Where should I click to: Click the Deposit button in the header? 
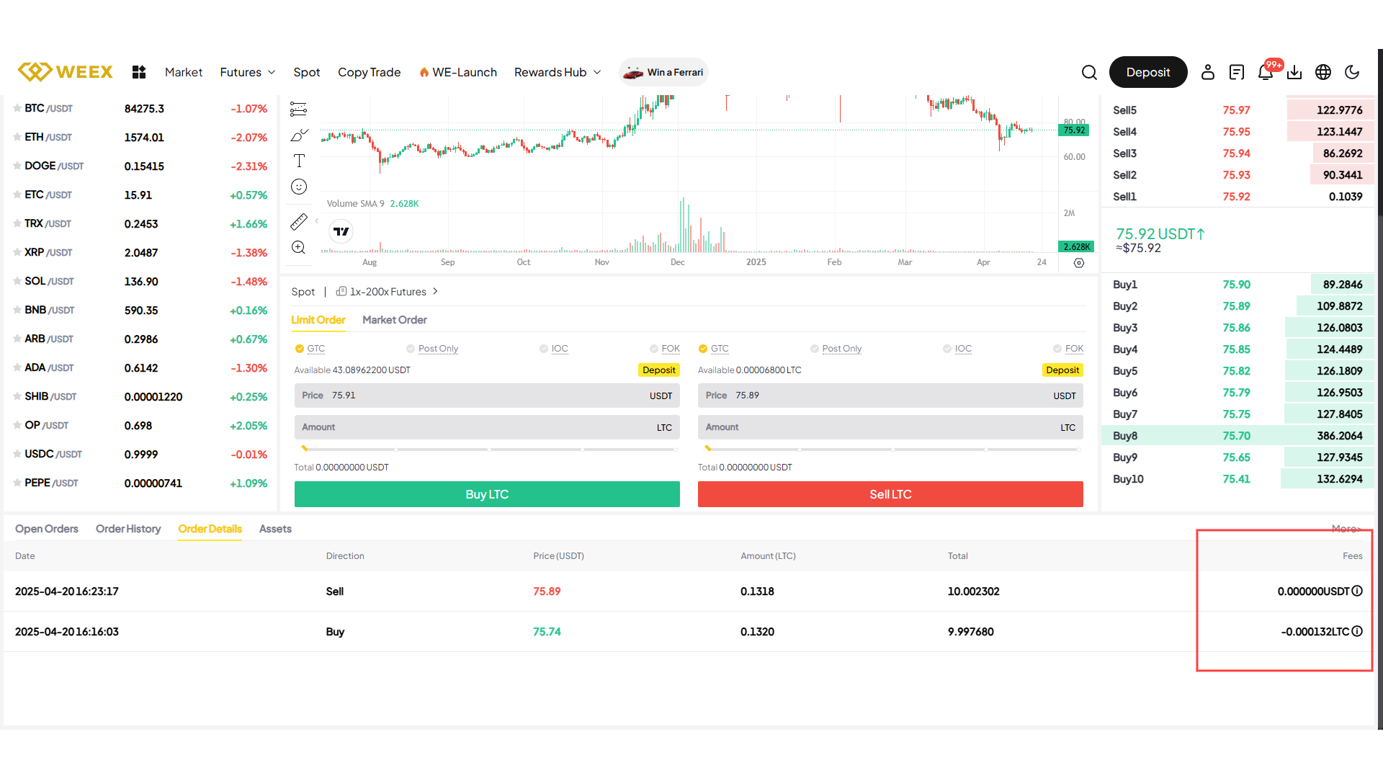1148,72
